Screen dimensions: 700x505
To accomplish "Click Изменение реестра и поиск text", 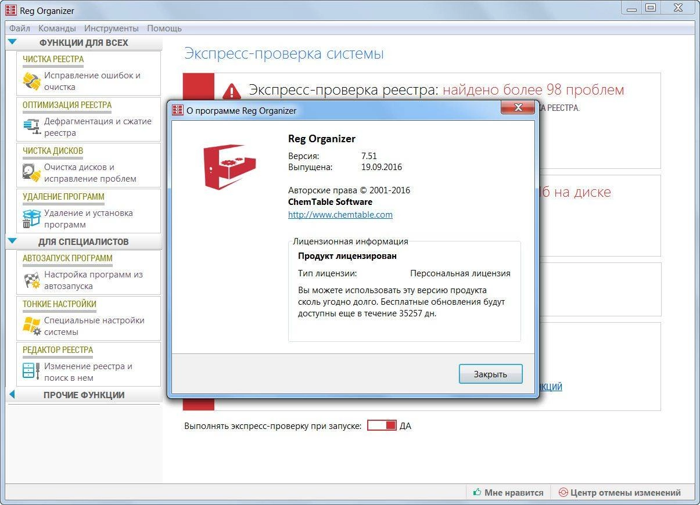I will 88,372.
